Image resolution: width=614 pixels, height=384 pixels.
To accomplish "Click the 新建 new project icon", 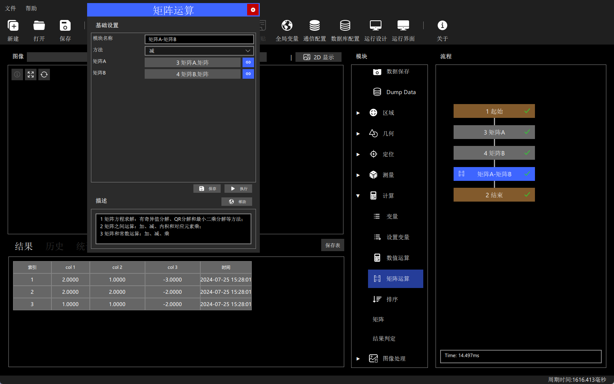I will (x=13, y=26).
